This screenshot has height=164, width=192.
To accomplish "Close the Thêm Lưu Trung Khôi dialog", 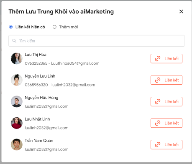I will [181, 12].
